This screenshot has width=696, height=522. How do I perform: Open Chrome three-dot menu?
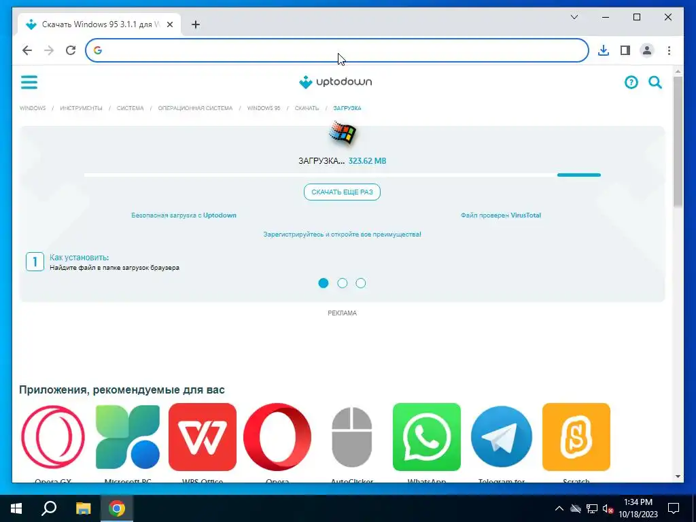[x=669, y=50]
